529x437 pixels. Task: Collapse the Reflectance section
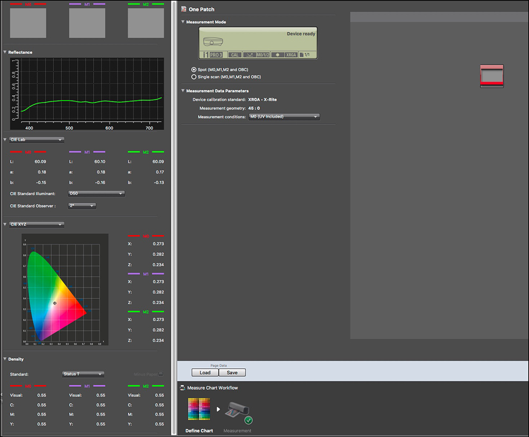[x=5, y=52]
